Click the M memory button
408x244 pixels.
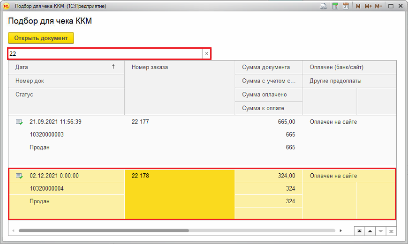(358, 6)
